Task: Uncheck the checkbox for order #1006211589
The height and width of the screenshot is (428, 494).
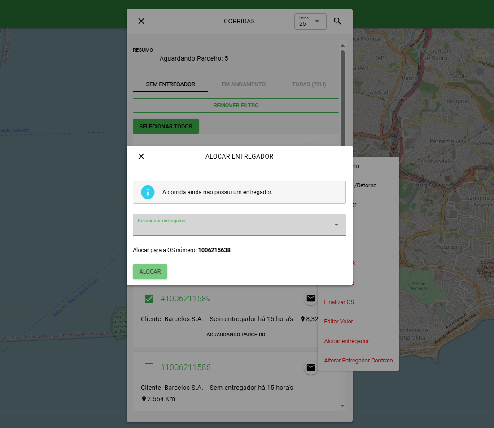Action: point(149,299)
